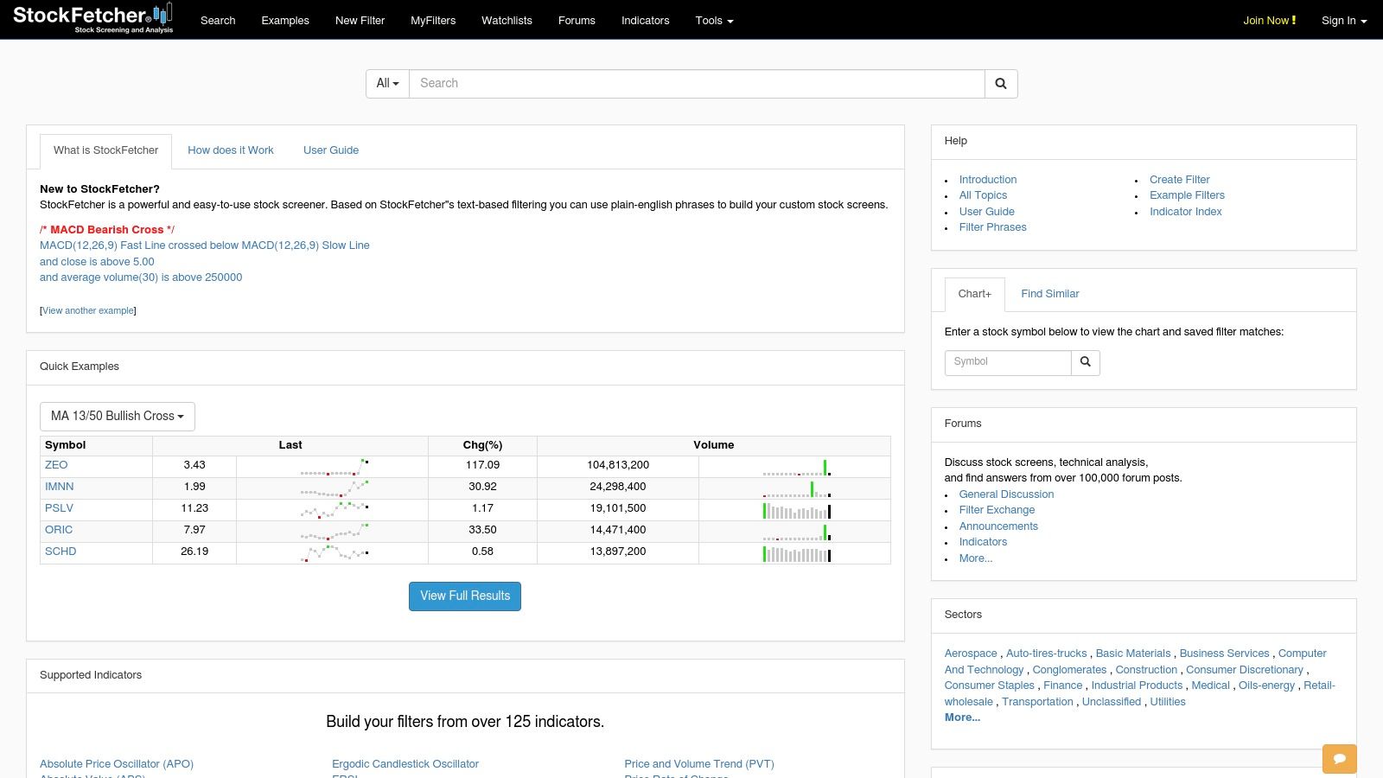Image resolution: width=1383 pixels, height=778 pixels.
Task: Click the Volume column header
Action: (714, 445)
